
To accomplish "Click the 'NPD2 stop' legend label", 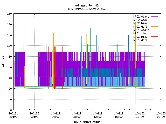I will click(x=140, y=20).
